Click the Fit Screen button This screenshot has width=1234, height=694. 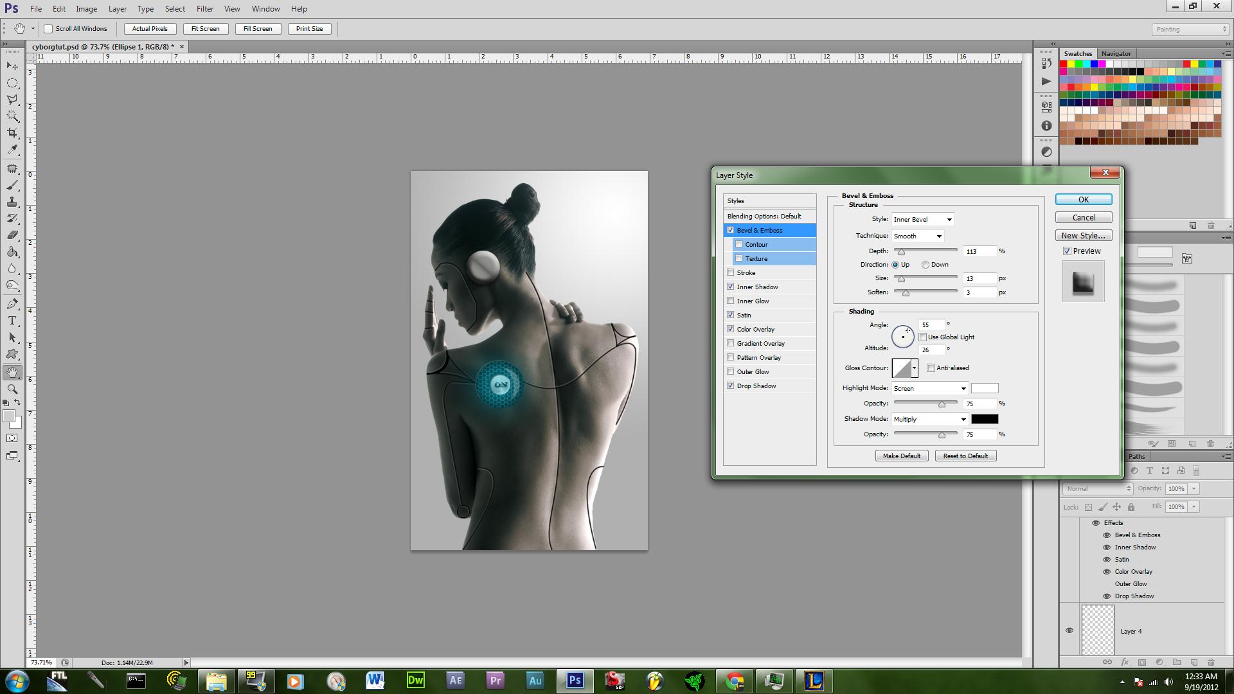(x=205, y=29)
